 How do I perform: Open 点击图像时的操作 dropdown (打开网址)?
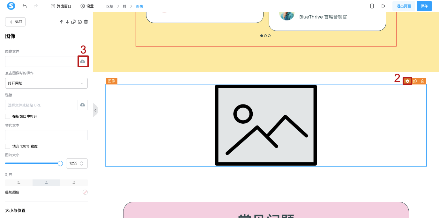click(x=46, y=83)
